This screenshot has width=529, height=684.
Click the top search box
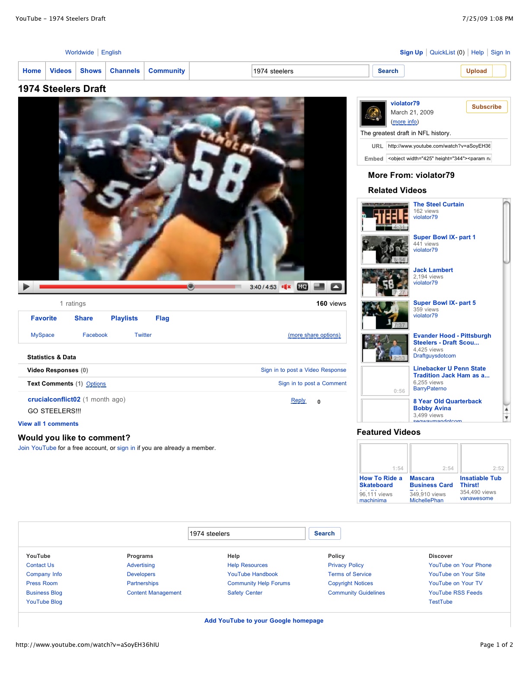click(310, 71)
